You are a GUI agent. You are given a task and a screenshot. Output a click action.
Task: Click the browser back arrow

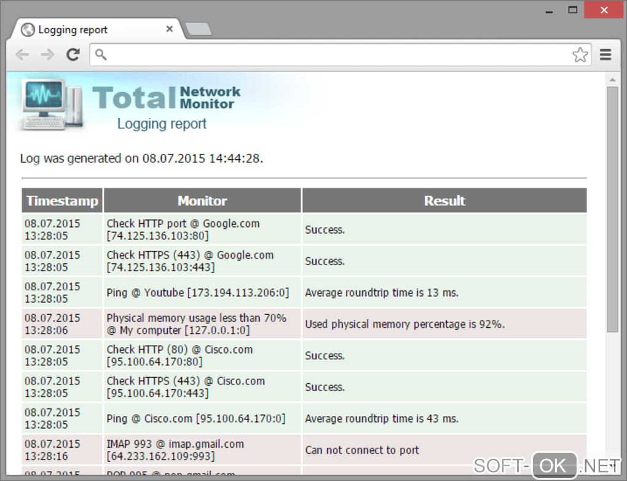(x=22, y=54)
